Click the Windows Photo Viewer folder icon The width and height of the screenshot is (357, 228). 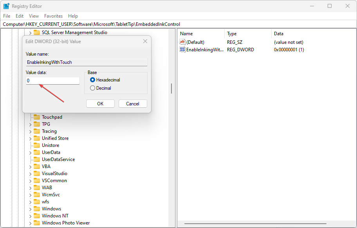pyautogui.click(x=37, y=223)
